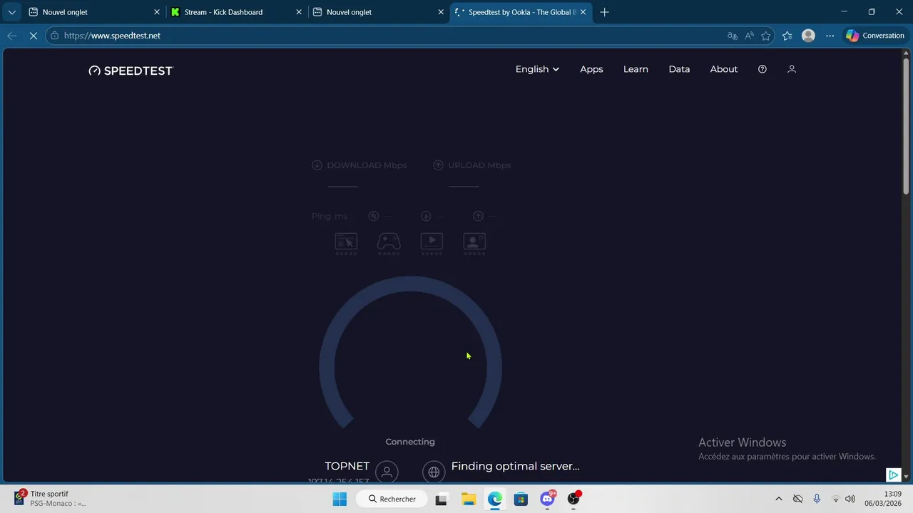Viewport: 913px width, 513px height.
Task: Close the Speedtest by Ookla tab
Action: [583, 12]
